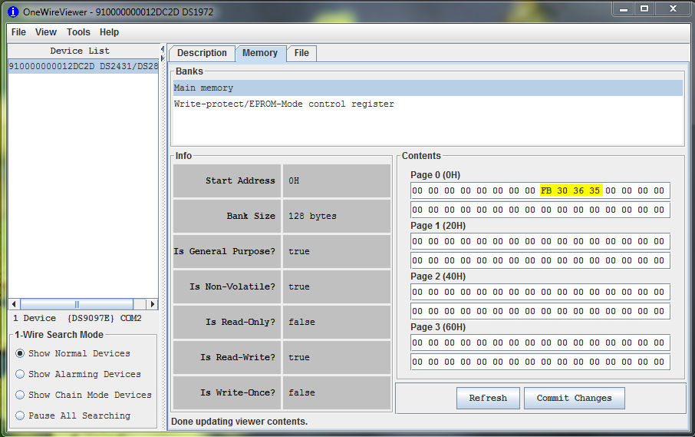Click the Is Write-Once? value false
This screenshot has height=437, width=695.
coord(337,392)
